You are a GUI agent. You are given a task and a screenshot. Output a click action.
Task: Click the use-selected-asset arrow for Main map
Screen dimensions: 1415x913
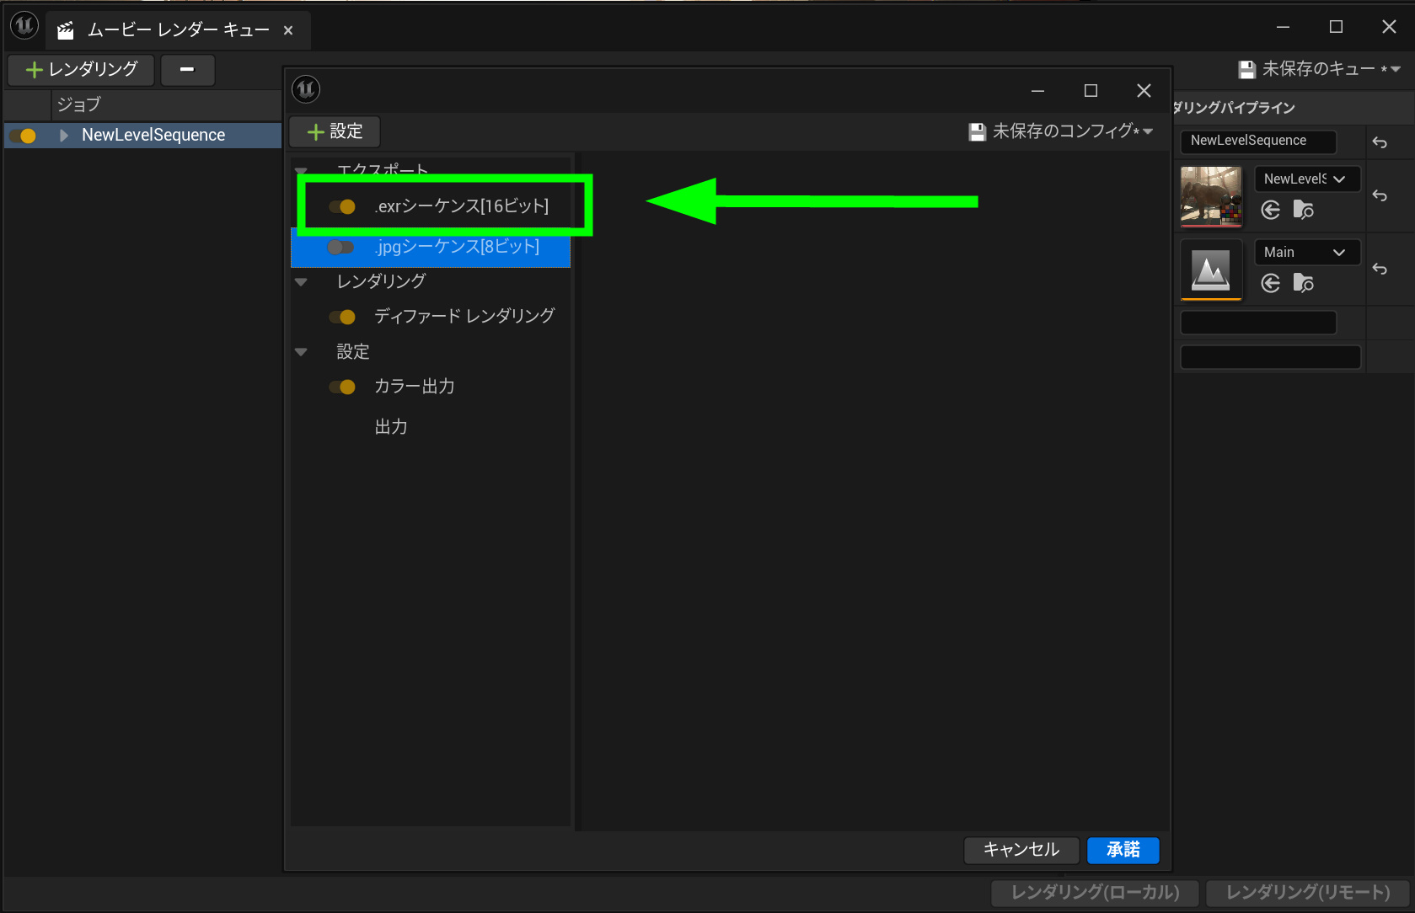click(1270, 283)
